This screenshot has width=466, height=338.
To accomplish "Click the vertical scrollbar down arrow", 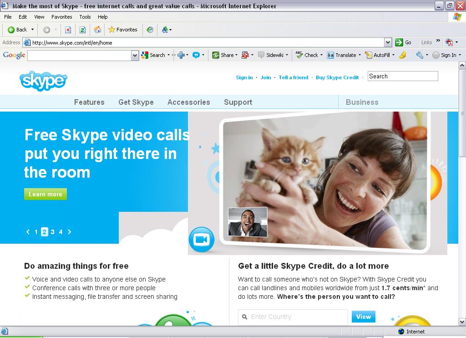I will 462,322.
